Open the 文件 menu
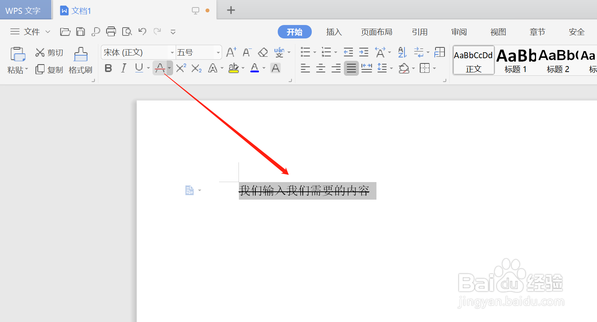The height and width of the screenshot is (322, 597). [x=30, y=32]
